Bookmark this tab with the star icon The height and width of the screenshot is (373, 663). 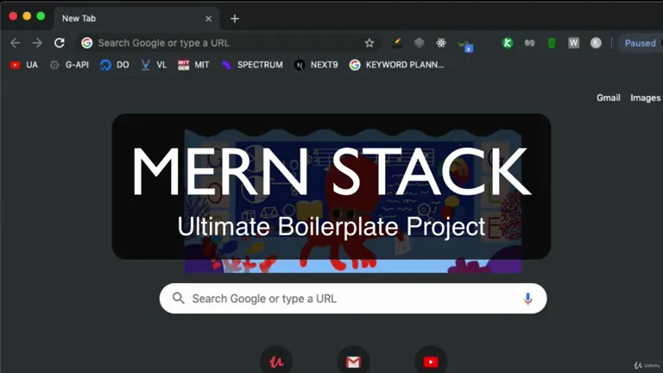[x=369, y=42]
